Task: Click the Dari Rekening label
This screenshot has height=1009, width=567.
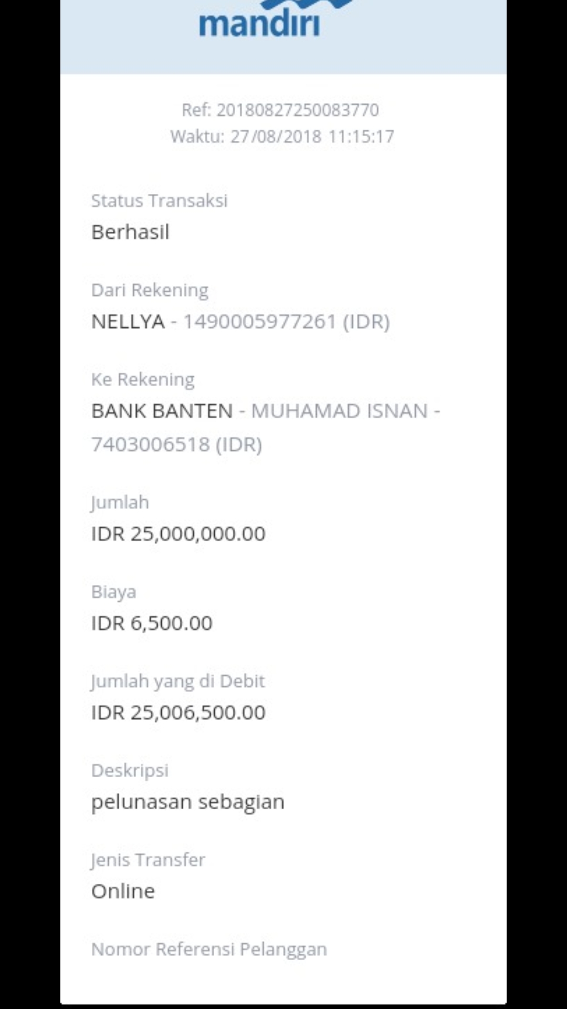Action: coord(150,290)
